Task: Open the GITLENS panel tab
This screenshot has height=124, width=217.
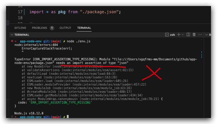Action: tap(20, 28)
